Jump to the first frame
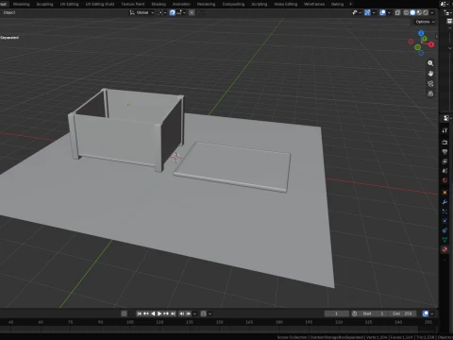The width and height of the screenshot is (453, 340). click(x=139, y=314)
